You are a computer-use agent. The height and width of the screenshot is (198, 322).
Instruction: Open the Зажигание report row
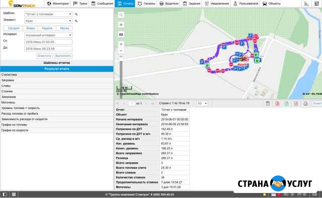[x=57, y=97]
